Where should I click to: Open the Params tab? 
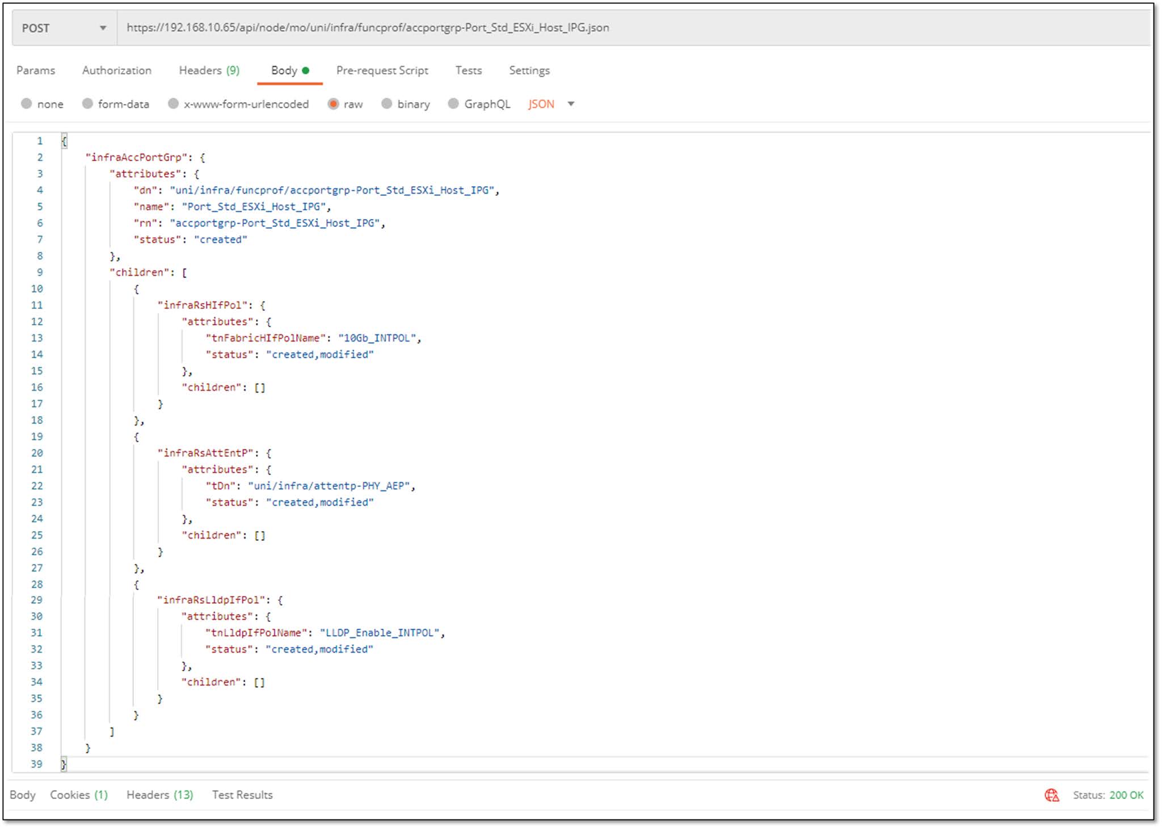click(x=36, y=70)
